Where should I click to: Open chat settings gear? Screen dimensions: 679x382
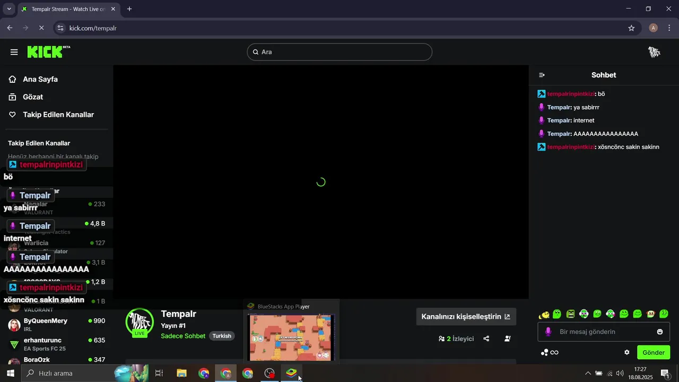[x=627, y=352]
